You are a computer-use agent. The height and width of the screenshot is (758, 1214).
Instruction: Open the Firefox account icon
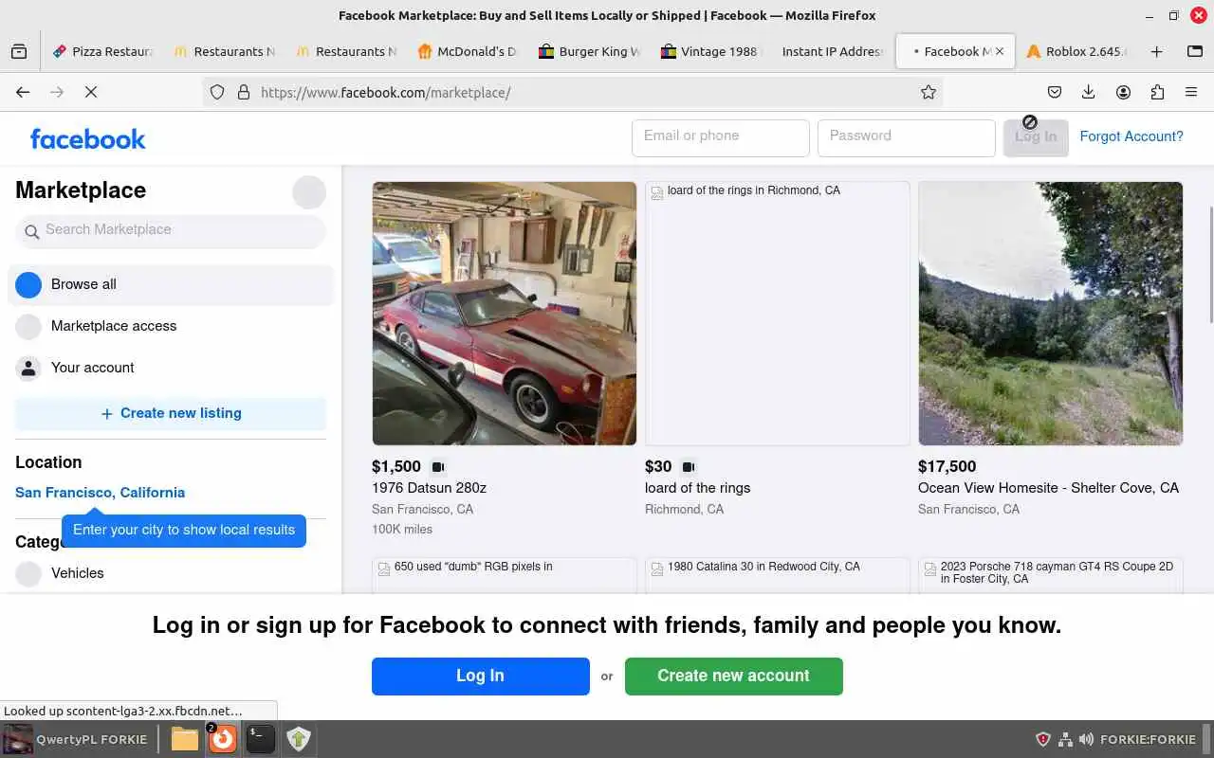(1123, 92)
